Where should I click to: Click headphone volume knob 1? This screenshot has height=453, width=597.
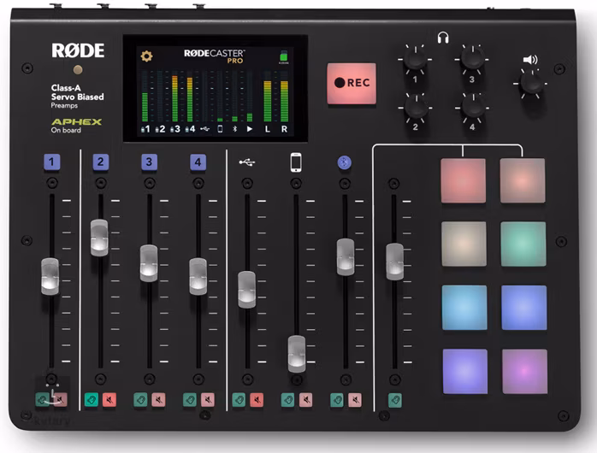415,59
